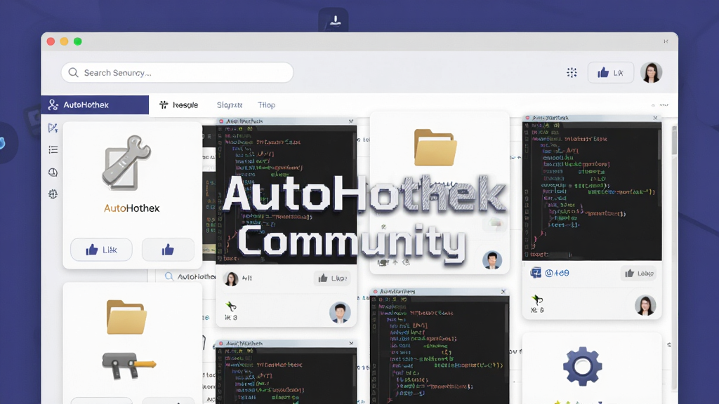The height and width of the screenshot is (404, 719).
Task: Click the man avatar on the folder card
Action: 492,260
